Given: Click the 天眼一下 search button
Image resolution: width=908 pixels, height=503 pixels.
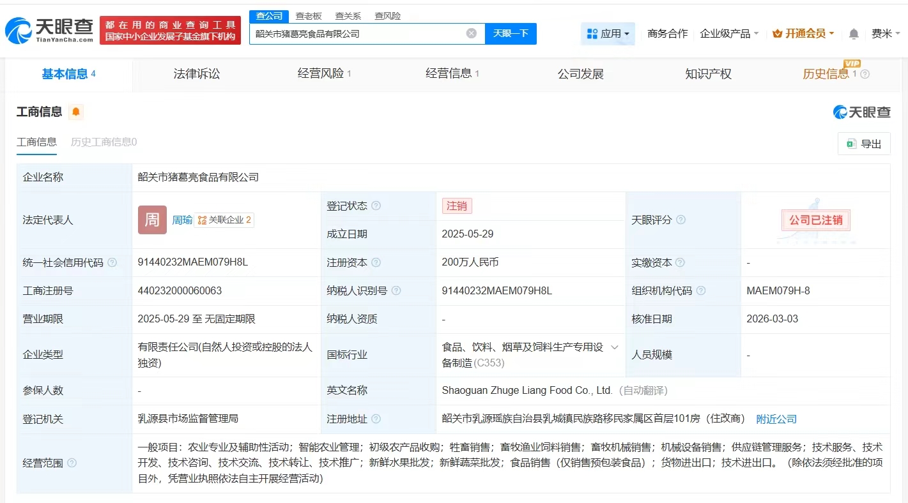Looking at the screenshot, I should (x=511, y=33).
